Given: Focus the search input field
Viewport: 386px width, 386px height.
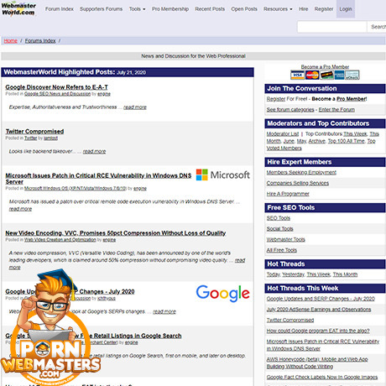Looking at the screenshot, I should 332,27.
